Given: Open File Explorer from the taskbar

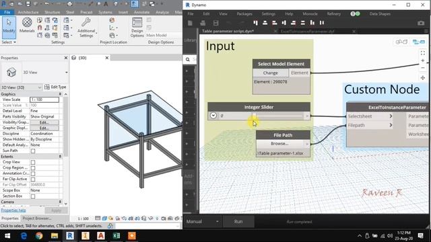Looking at the screenshot, I should [x=55, y=236].
